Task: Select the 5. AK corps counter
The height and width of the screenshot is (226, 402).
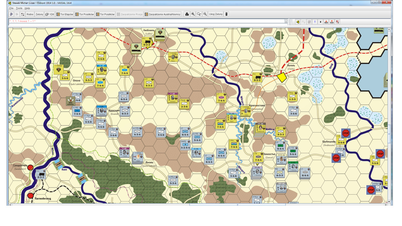Action: tap(173, 98)
